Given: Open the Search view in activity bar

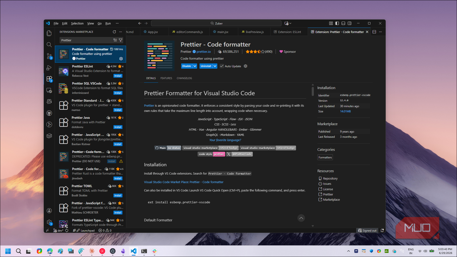Looking at the screenshot, I should pos(49,45).
